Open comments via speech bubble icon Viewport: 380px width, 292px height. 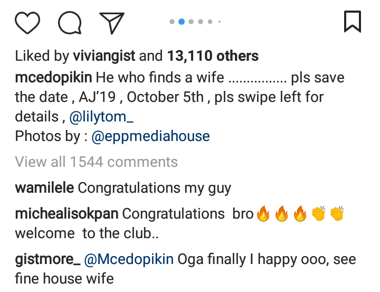coord(70,23)
